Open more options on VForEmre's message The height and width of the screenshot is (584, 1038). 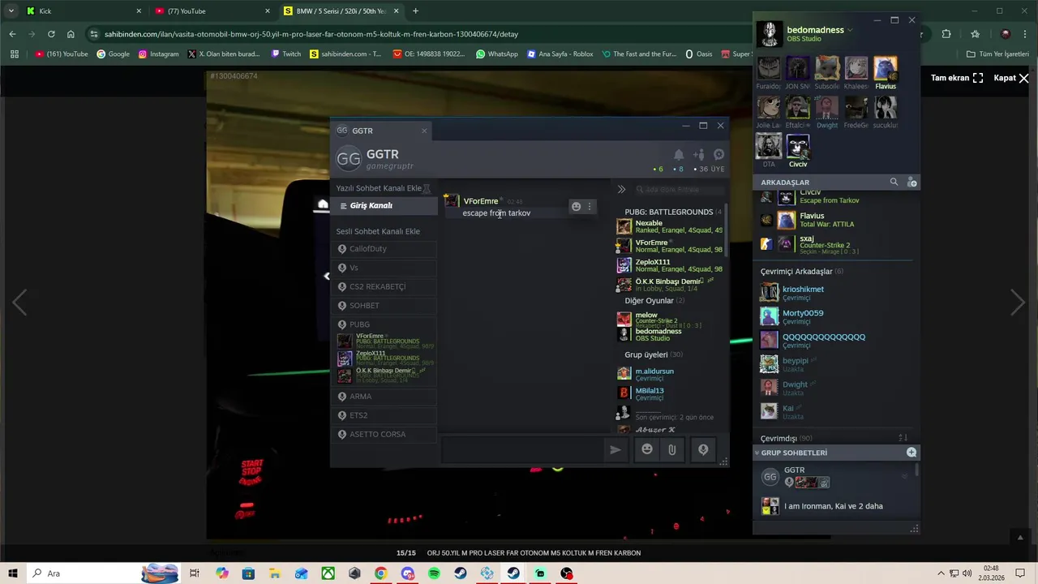(590, 206)
